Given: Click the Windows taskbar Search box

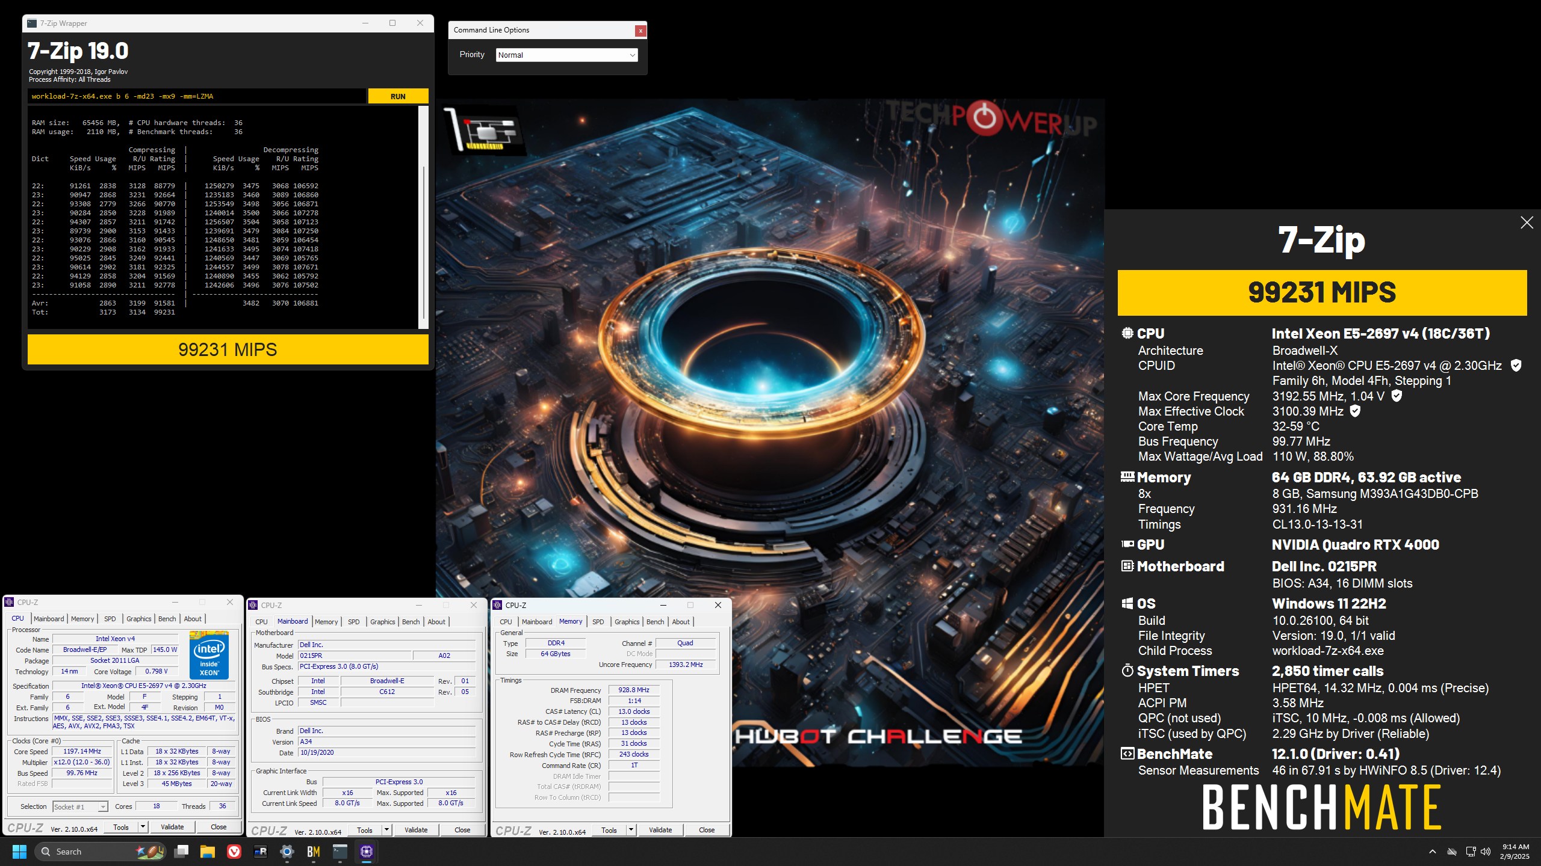Looking at the screenshot, I should click(101, 852).
